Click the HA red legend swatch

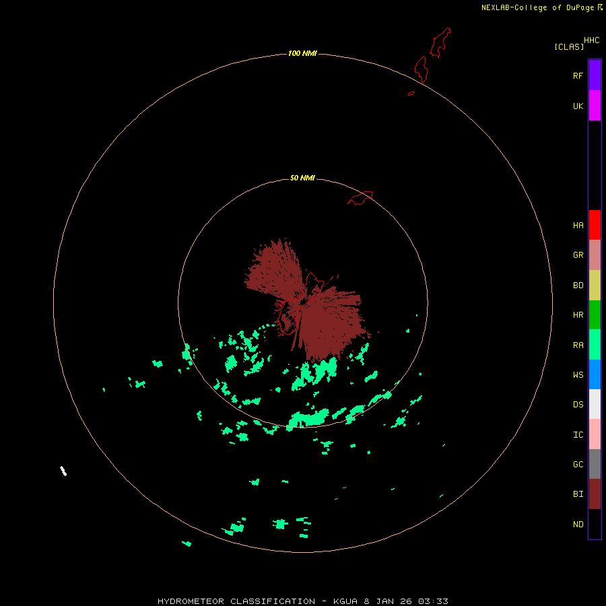(595, 225)
